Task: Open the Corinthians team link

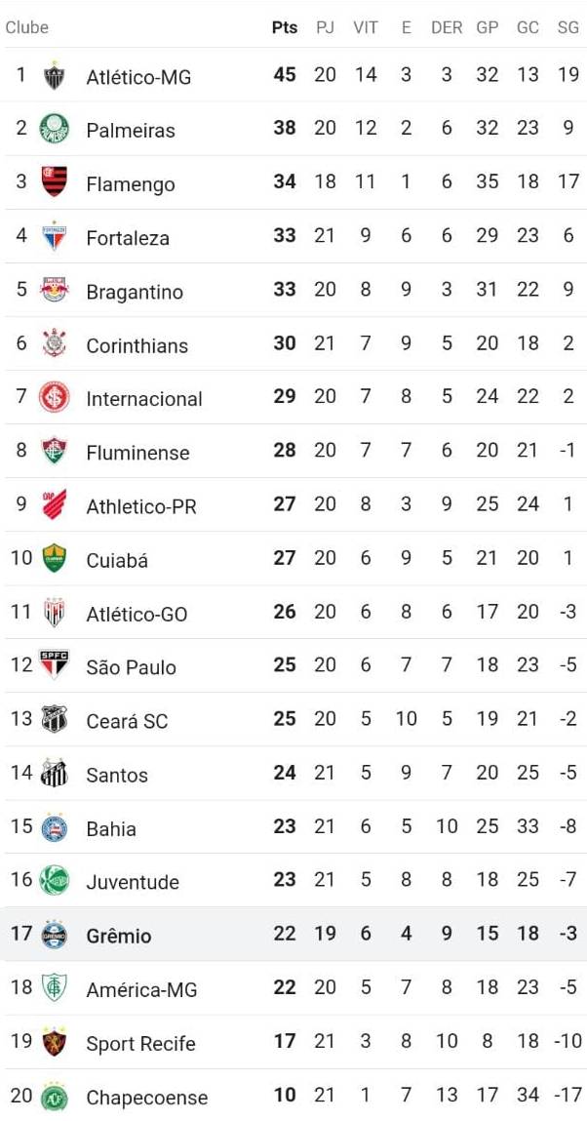Action: (x=137, y=345)
